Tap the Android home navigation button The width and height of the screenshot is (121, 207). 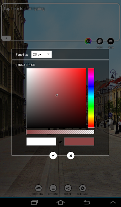(60, 202)
